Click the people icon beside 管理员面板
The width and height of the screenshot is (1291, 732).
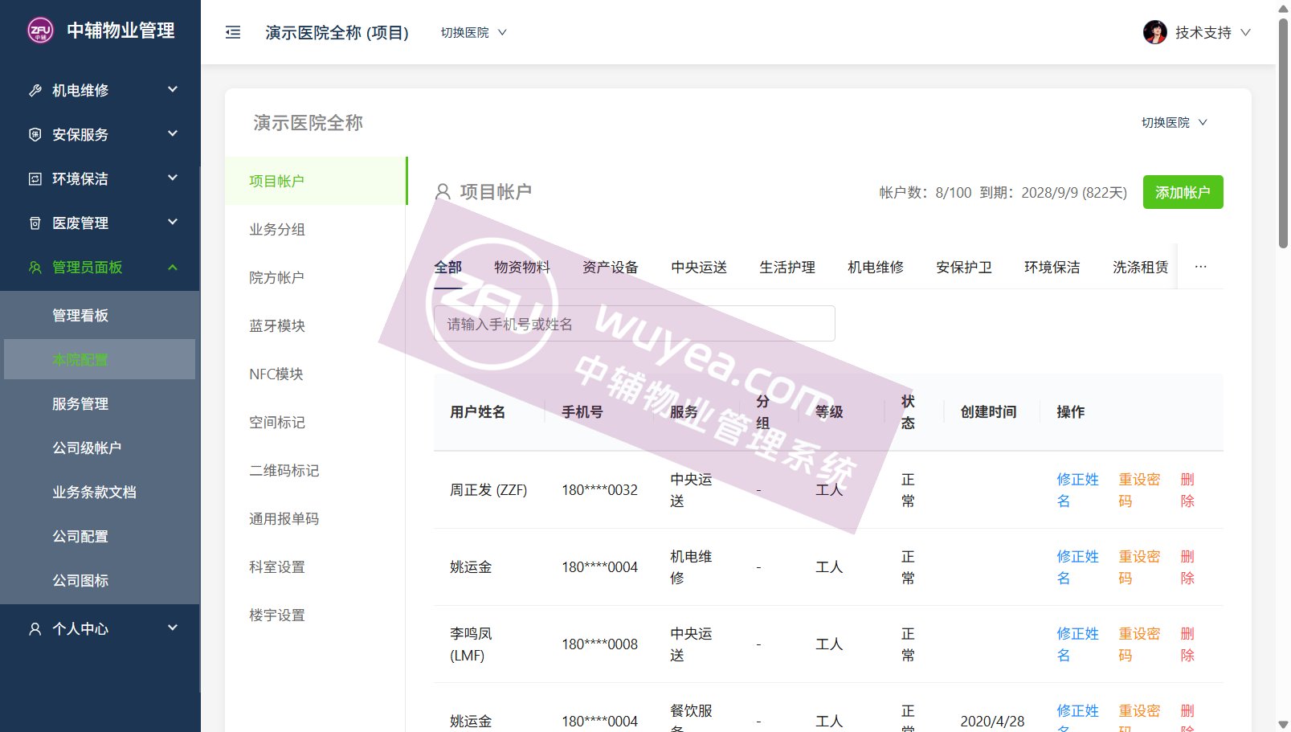coord(35,267)
